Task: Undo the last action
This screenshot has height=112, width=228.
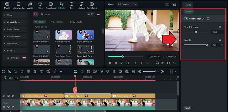Action: click(x=16, y=71)
